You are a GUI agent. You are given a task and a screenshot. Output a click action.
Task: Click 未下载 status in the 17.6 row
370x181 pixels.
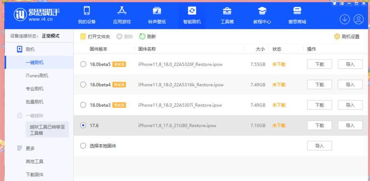coord(279,125)
